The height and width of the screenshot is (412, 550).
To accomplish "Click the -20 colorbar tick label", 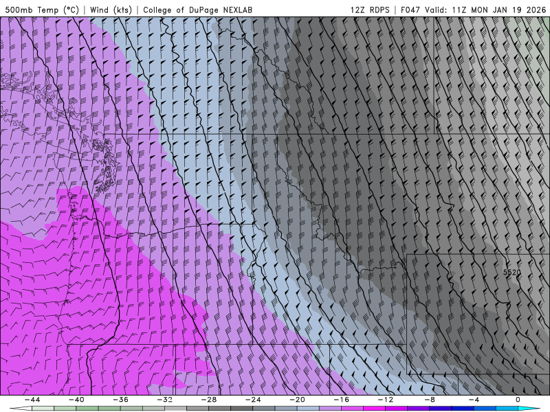I will tap(297, 400).
